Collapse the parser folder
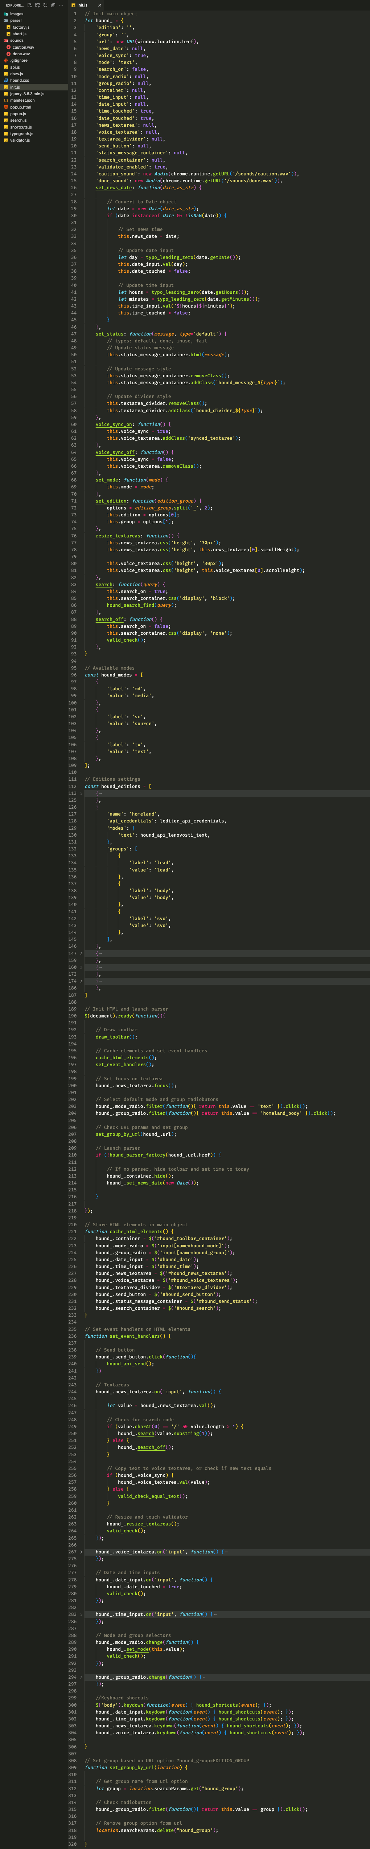Image resolution: width=370 pixels, height=1849 pixels. pos(34,20)
